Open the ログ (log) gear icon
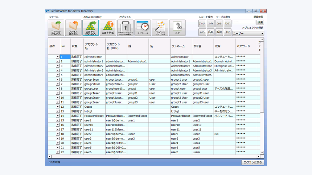This screenshot has height=175, width=312. click(x=177, y=28)
